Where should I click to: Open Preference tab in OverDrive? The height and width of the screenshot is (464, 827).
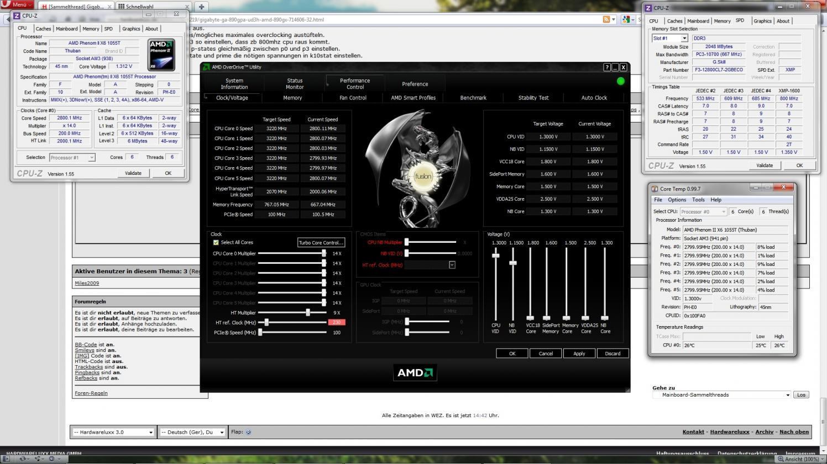point(415,84)
